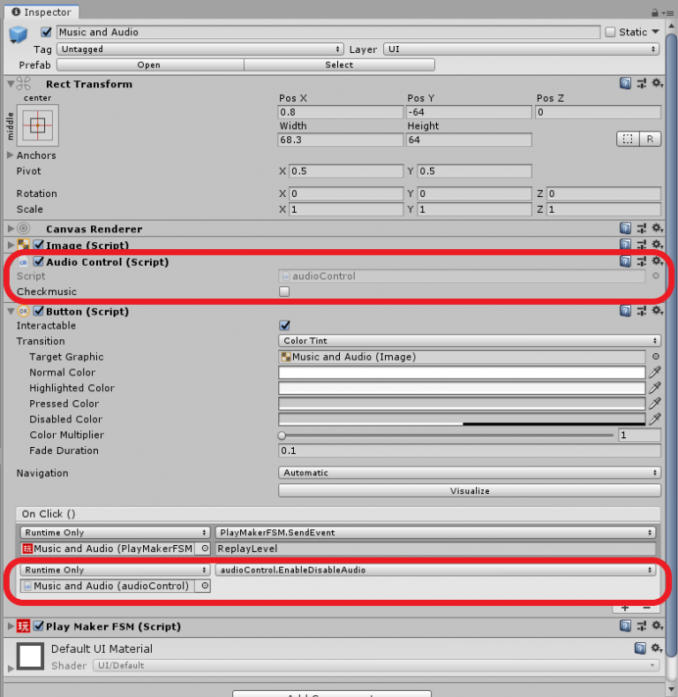Toggle Rect Transform raw edit mode R button
The image size is (678, 697).
tap(650, 140)
